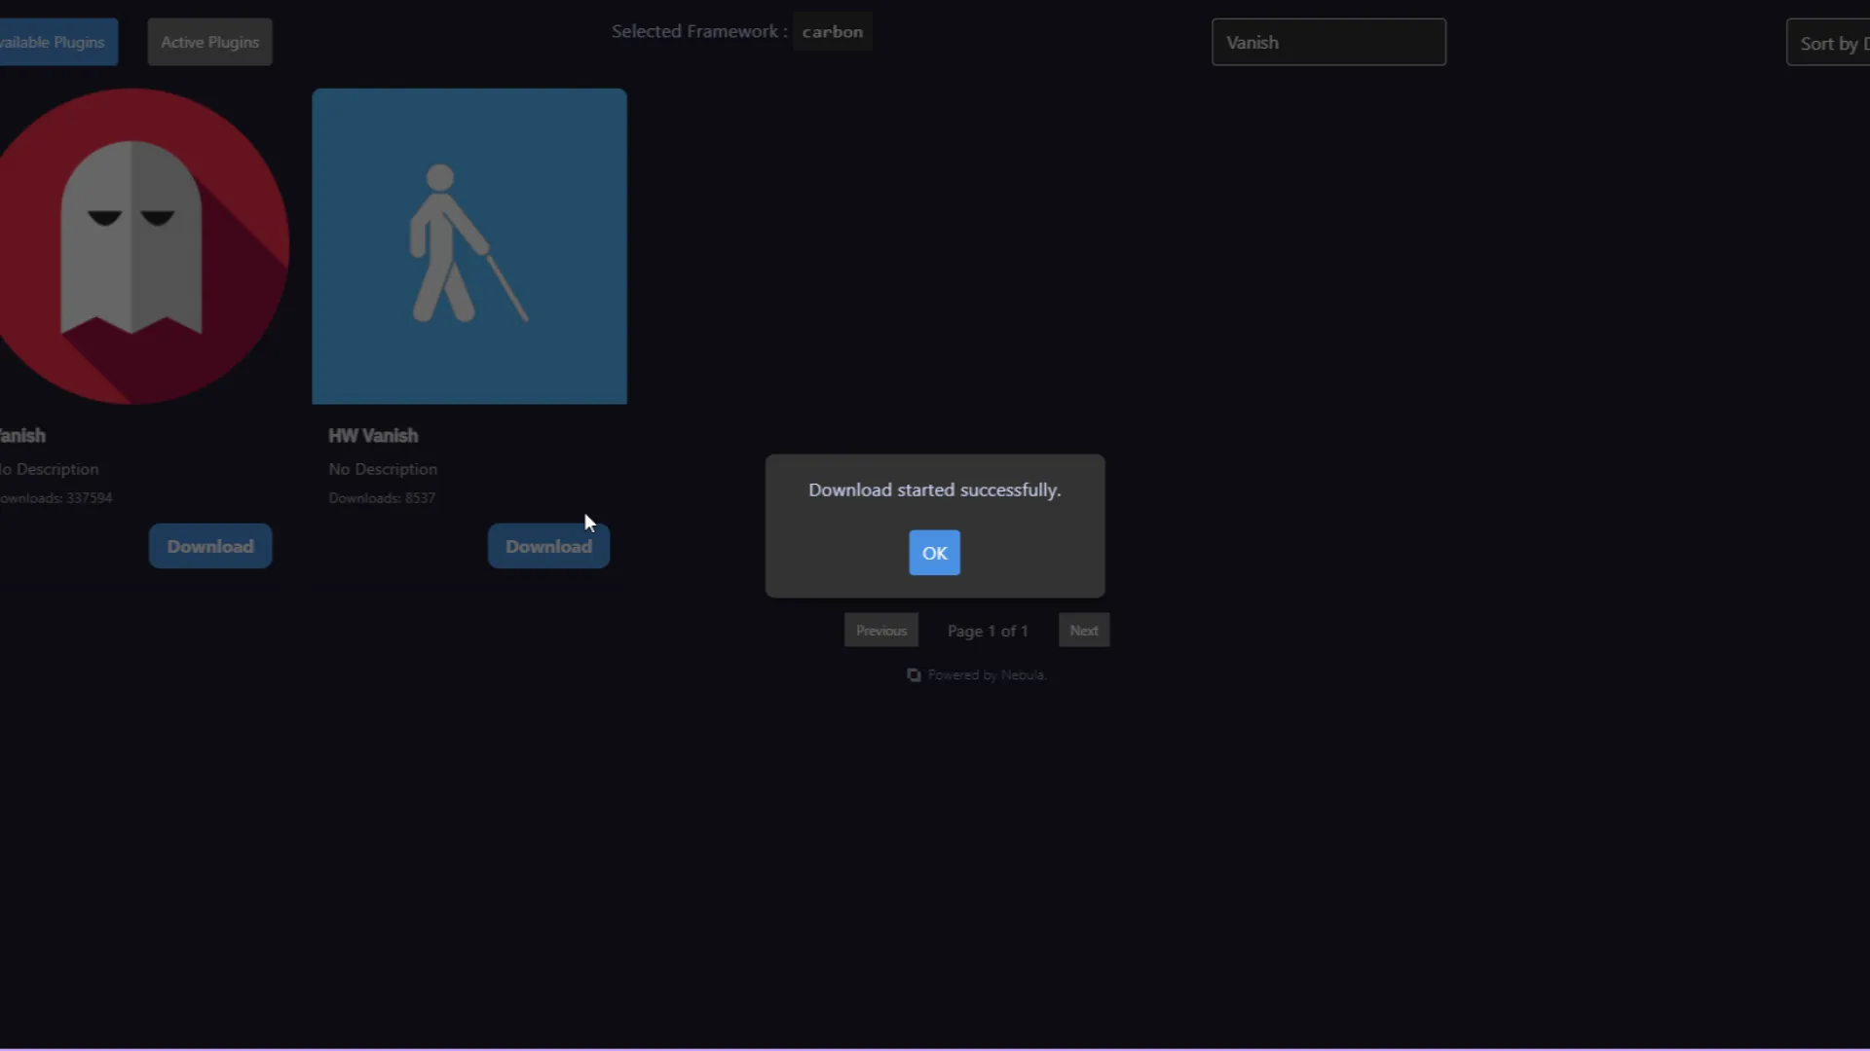Download the HW Vanish plugin
Viewport: 1870px width, 1051px height.
pos(548,546)
